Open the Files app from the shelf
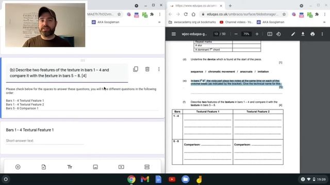This screenshot has height=185, width=330. (186, 179)
